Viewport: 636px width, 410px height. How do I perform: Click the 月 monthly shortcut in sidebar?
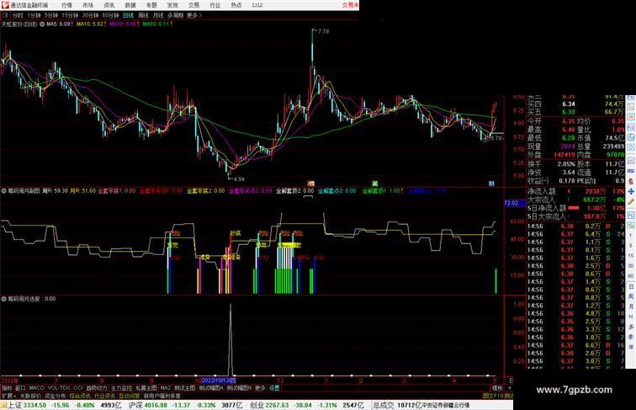tap(631, 307)
